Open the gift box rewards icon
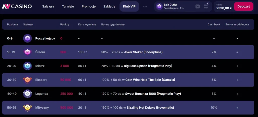This screenshot has width=258, height=117. [206, 6]
